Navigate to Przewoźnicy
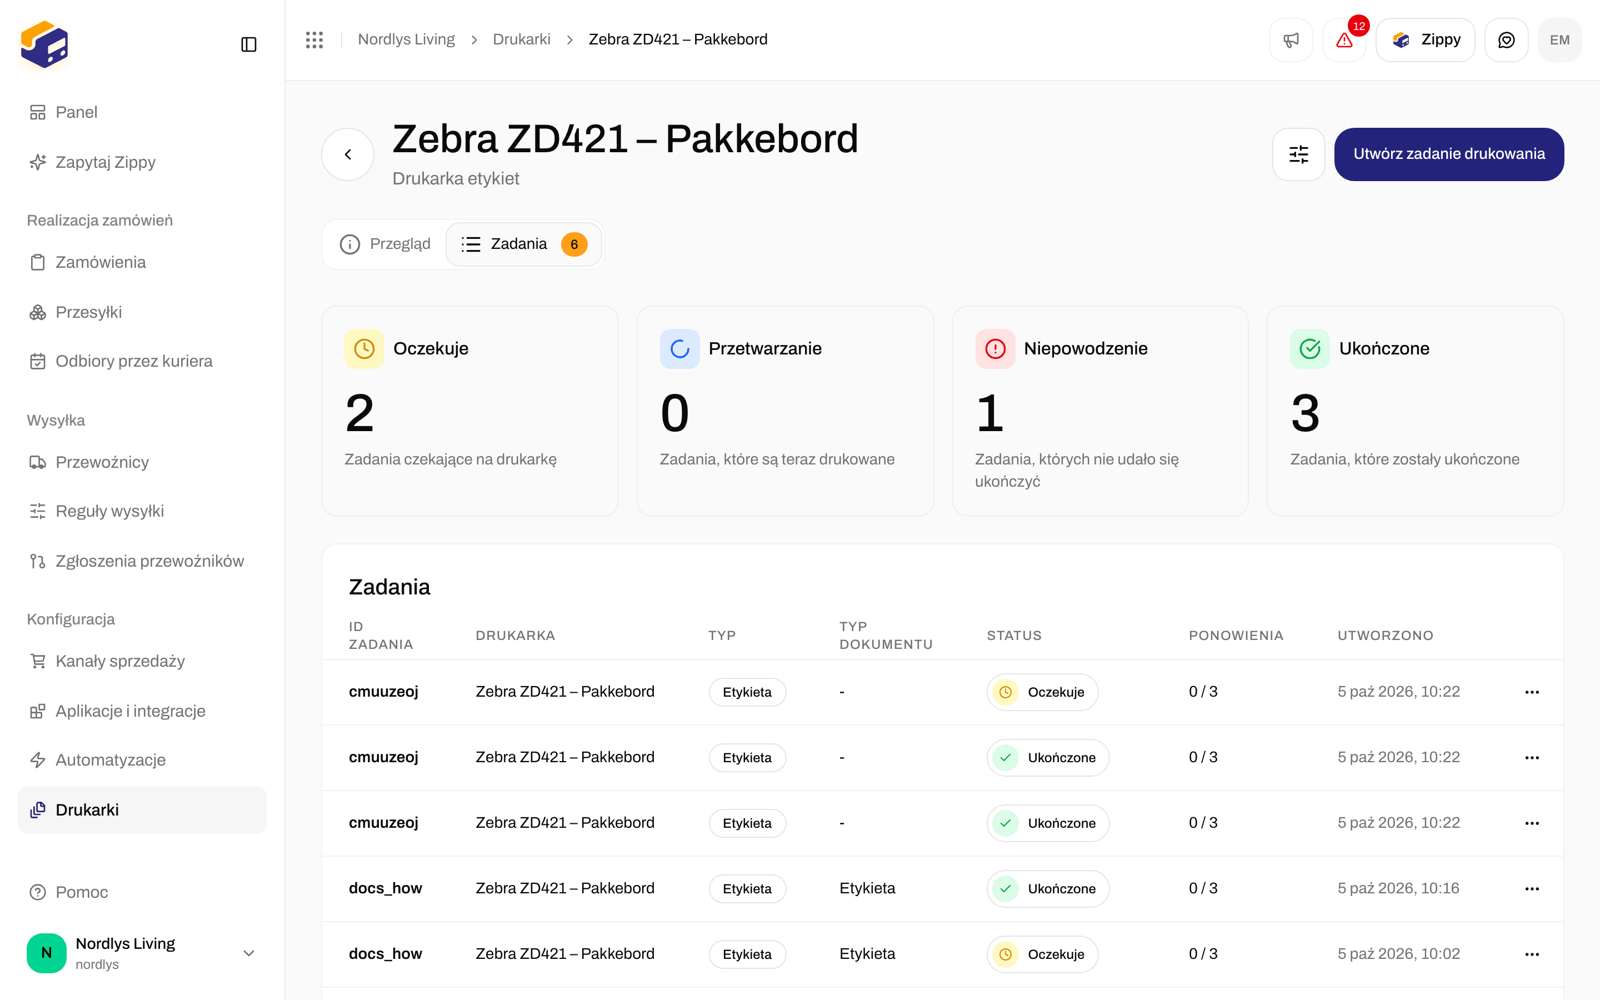This screenshot has width=1600, height=1000. 142,462
